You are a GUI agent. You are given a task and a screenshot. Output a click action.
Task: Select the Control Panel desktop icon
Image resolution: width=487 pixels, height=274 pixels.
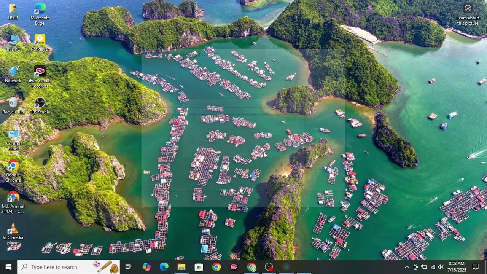[x=13, y=140]
